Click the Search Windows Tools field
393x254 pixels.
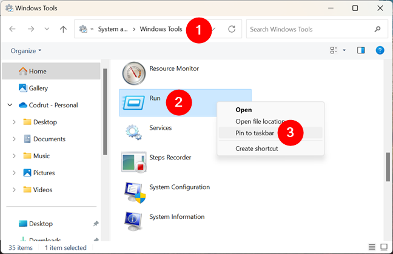(317, 29)
